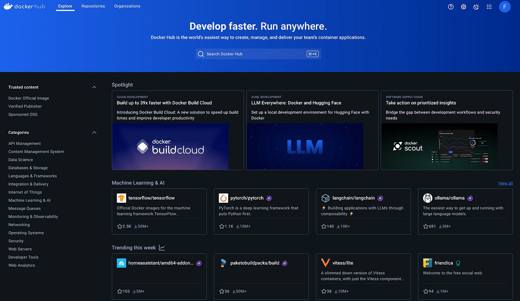520x301 pixels.
Task: Collapse the Categories section
Action: tap(94, 133)
